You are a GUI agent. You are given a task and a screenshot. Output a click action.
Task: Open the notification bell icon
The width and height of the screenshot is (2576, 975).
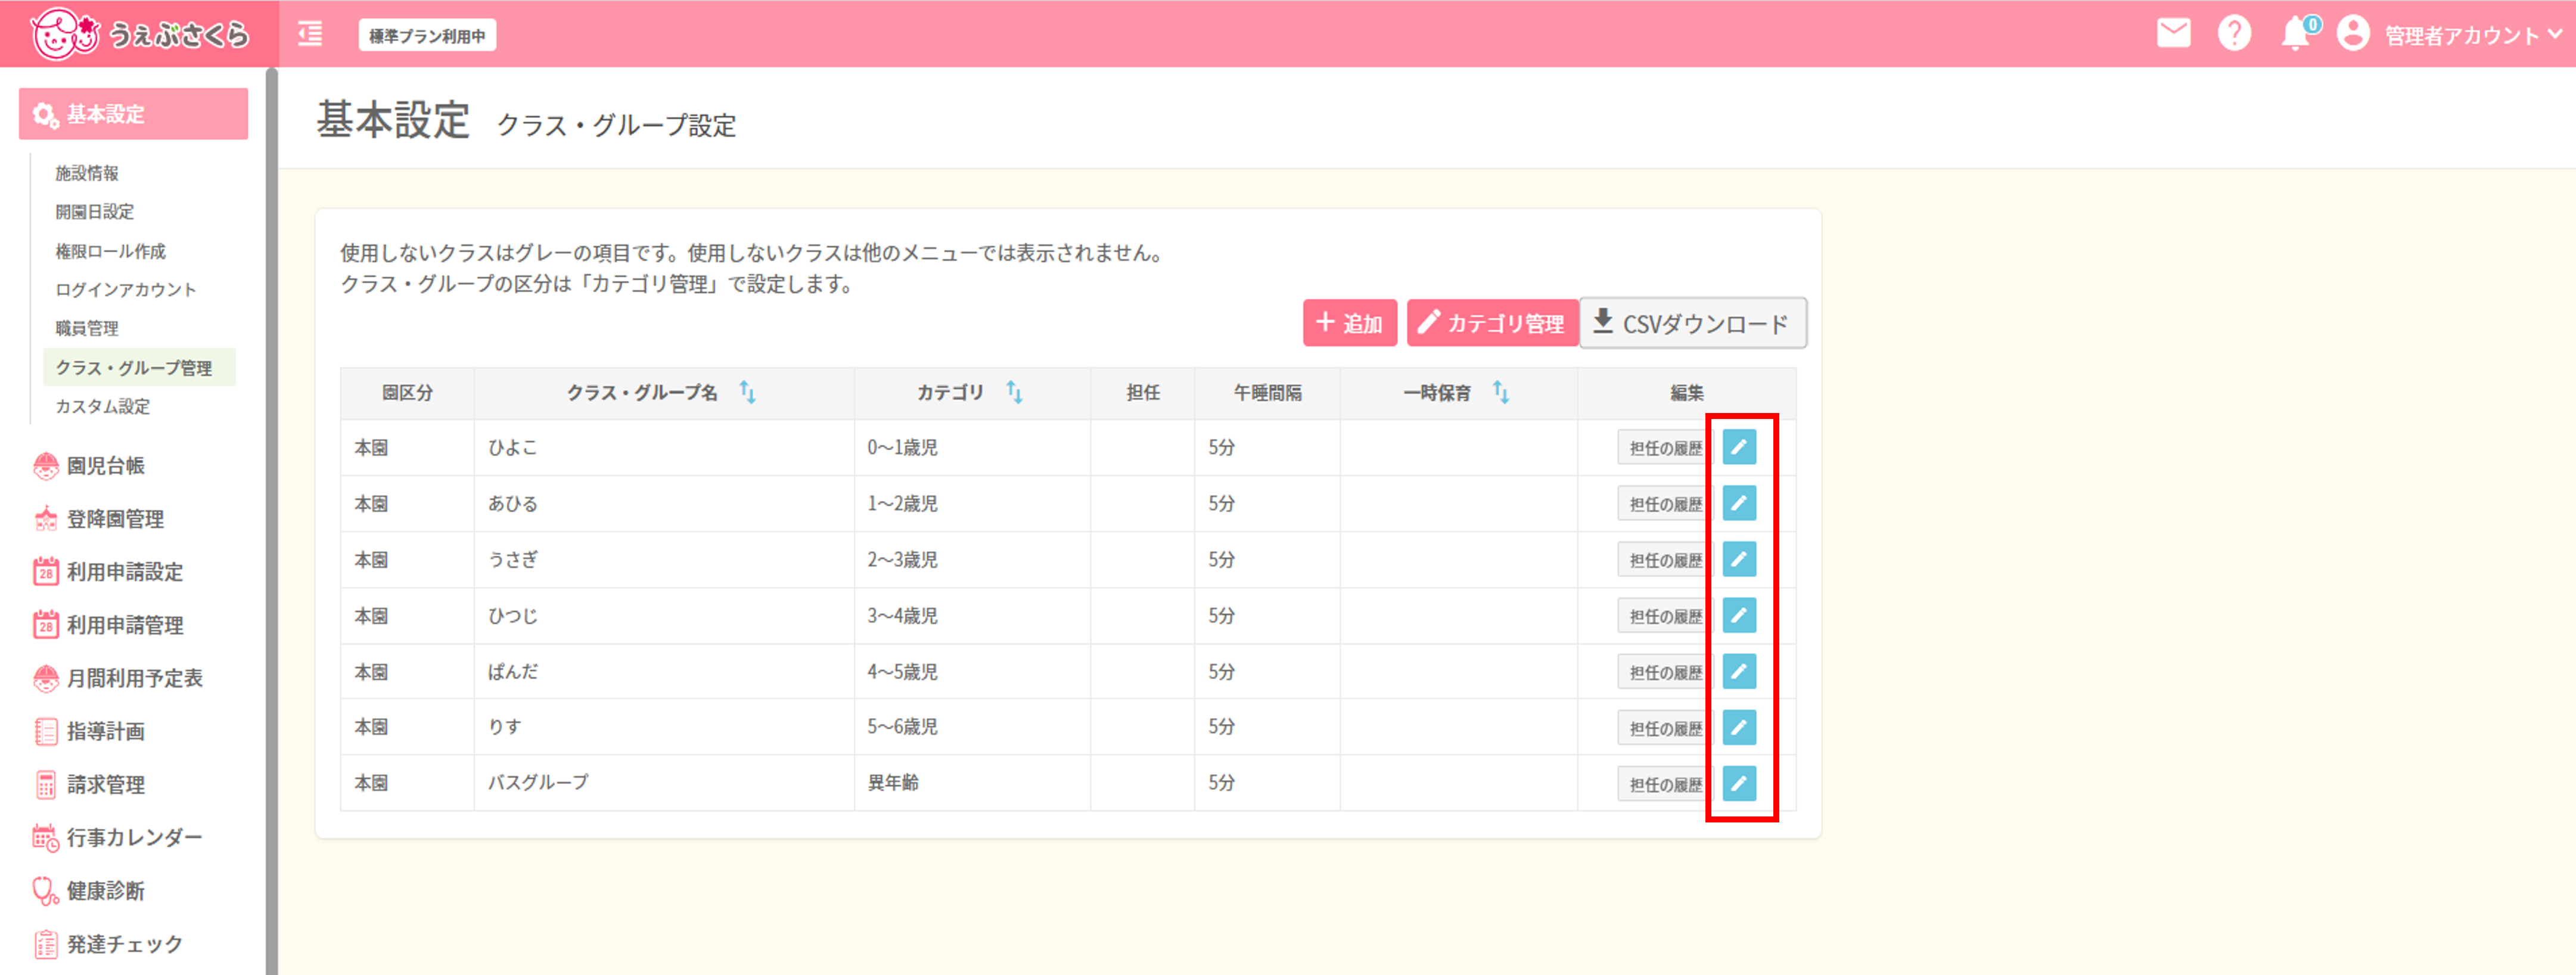point(2295,34)
